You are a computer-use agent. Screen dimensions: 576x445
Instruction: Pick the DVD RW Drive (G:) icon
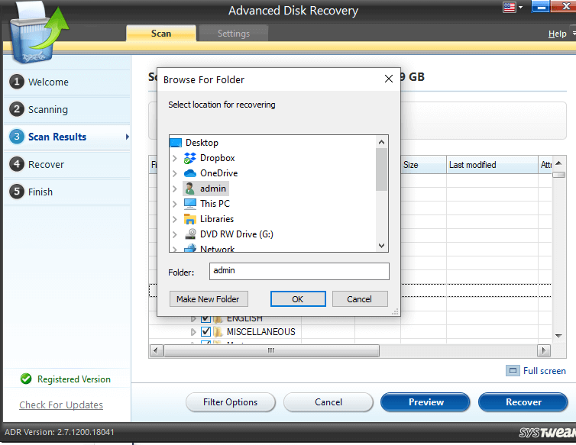point(190,234)
